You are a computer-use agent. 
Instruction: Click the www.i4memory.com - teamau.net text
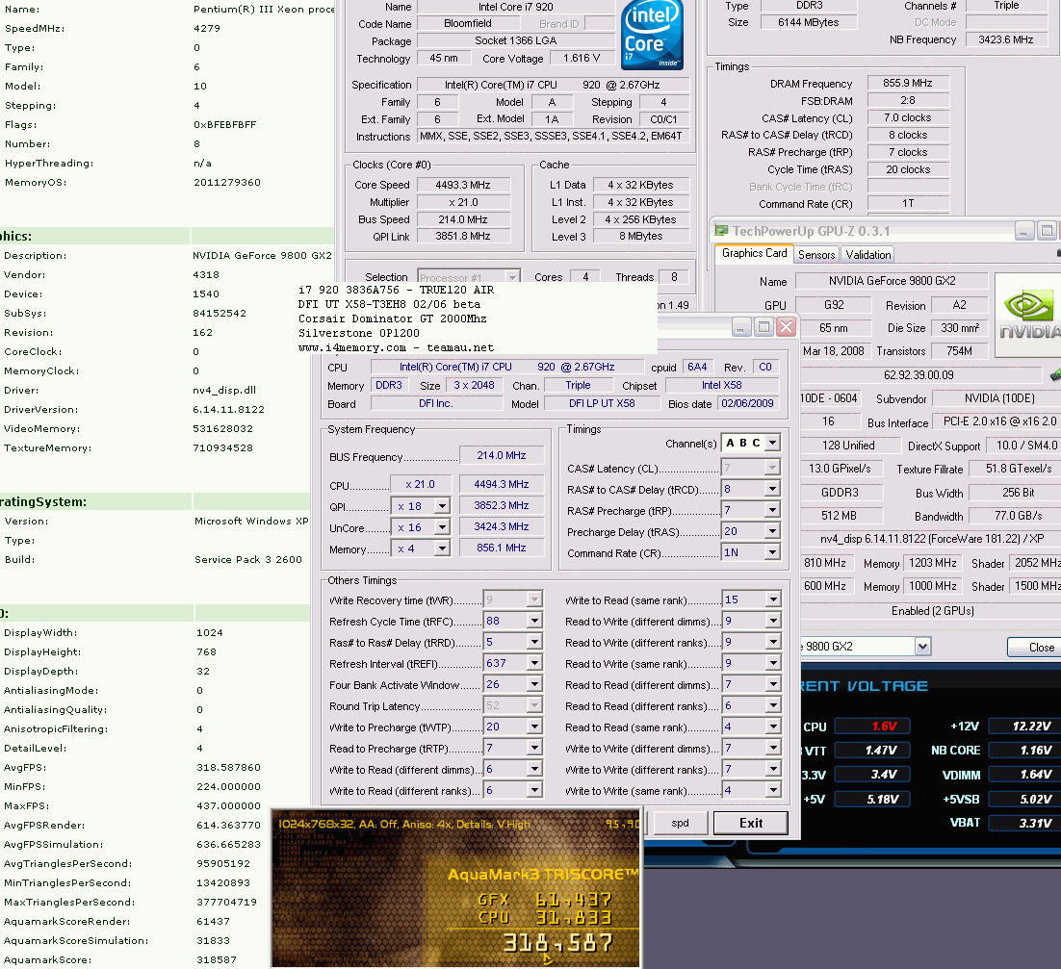(x=396, y=347)
